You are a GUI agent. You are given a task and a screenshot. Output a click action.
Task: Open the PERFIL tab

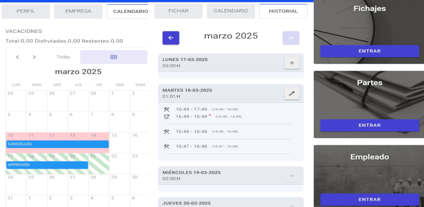click(x=26, y=11)
